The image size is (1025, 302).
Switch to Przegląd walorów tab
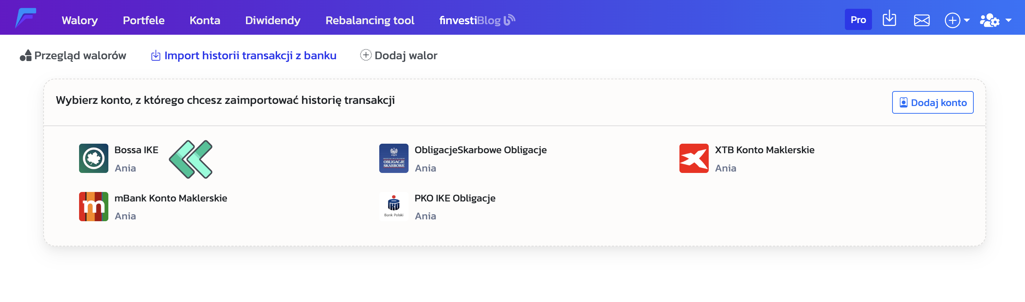click(73, 56)
